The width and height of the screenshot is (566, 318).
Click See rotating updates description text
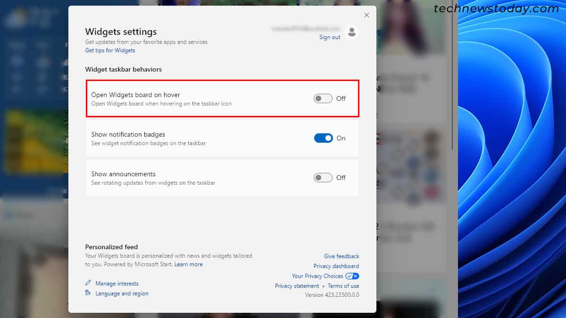[x=153, y=183]
